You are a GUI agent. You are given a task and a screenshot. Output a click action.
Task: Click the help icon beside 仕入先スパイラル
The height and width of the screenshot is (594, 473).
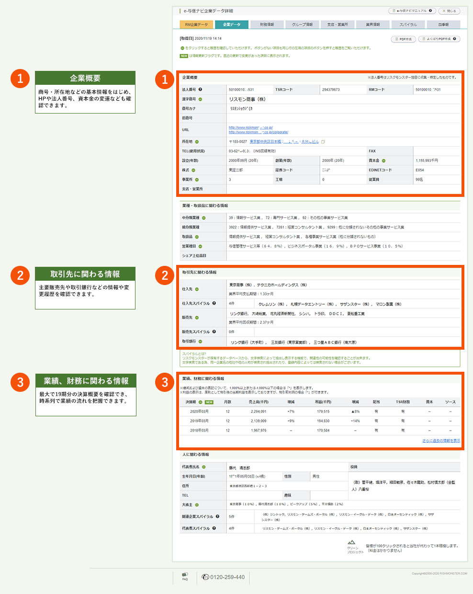point(214,303)
